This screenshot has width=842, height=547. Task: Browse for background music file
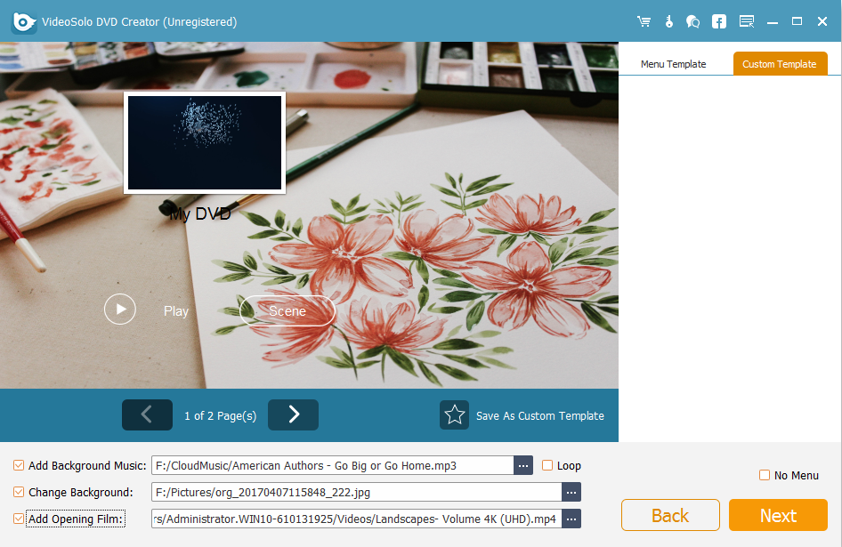523,465
